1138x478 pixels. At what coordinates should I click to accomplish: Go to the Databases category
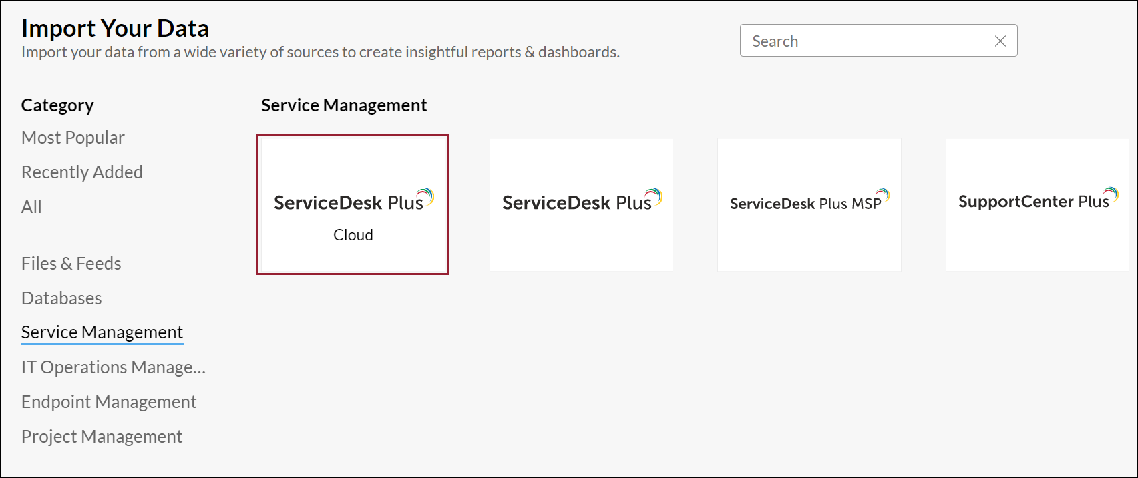click(x=61, y=298)
